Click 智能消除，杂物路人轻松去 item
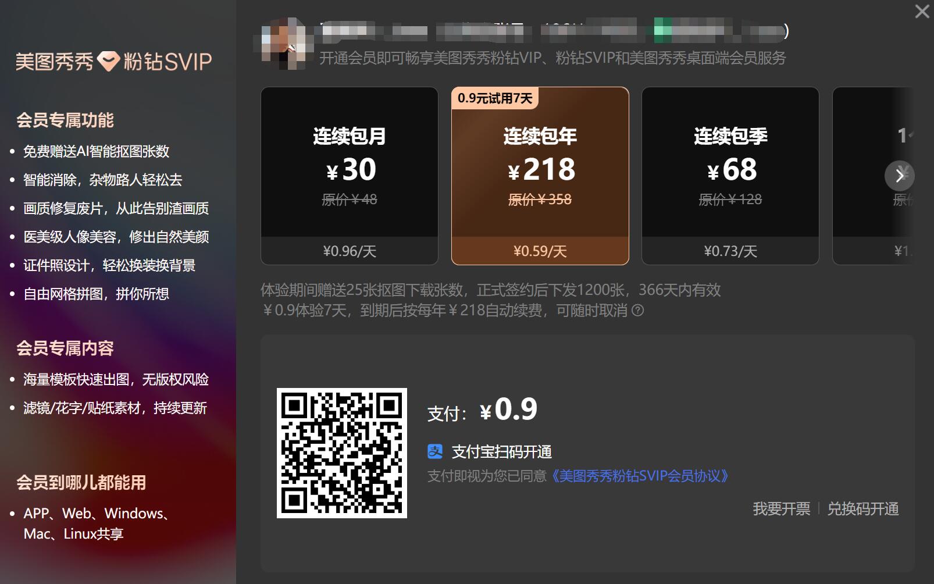 tap(103, 180)
